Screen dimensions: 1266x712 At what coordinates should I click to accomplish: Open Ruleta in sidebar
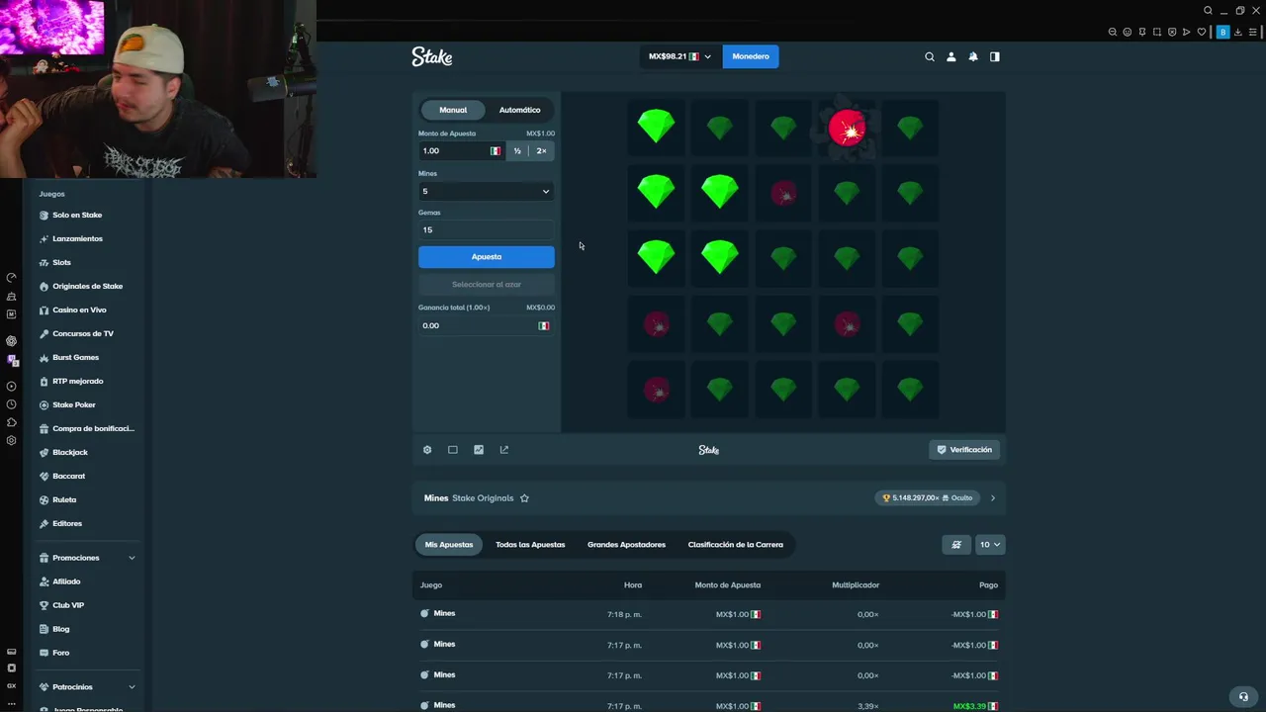64,499
